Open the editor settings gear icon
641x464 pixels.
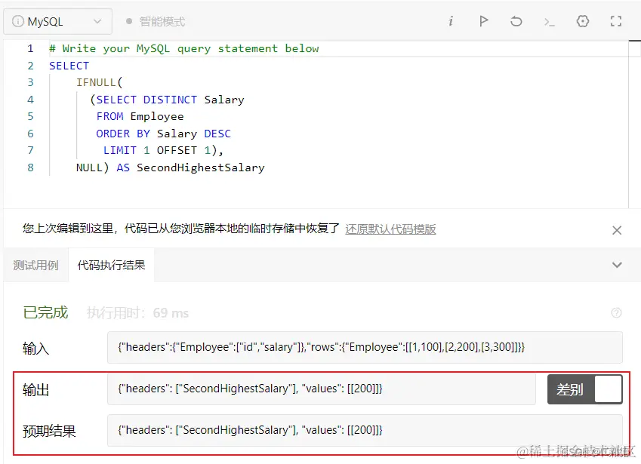pyautogui.click(x=583, y=21)
